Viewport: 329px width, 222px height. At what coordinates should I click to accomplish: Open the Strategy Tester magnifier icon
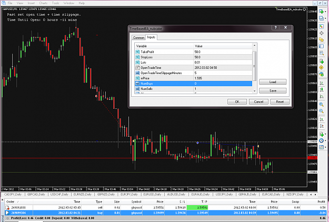[x=321, y=53]
